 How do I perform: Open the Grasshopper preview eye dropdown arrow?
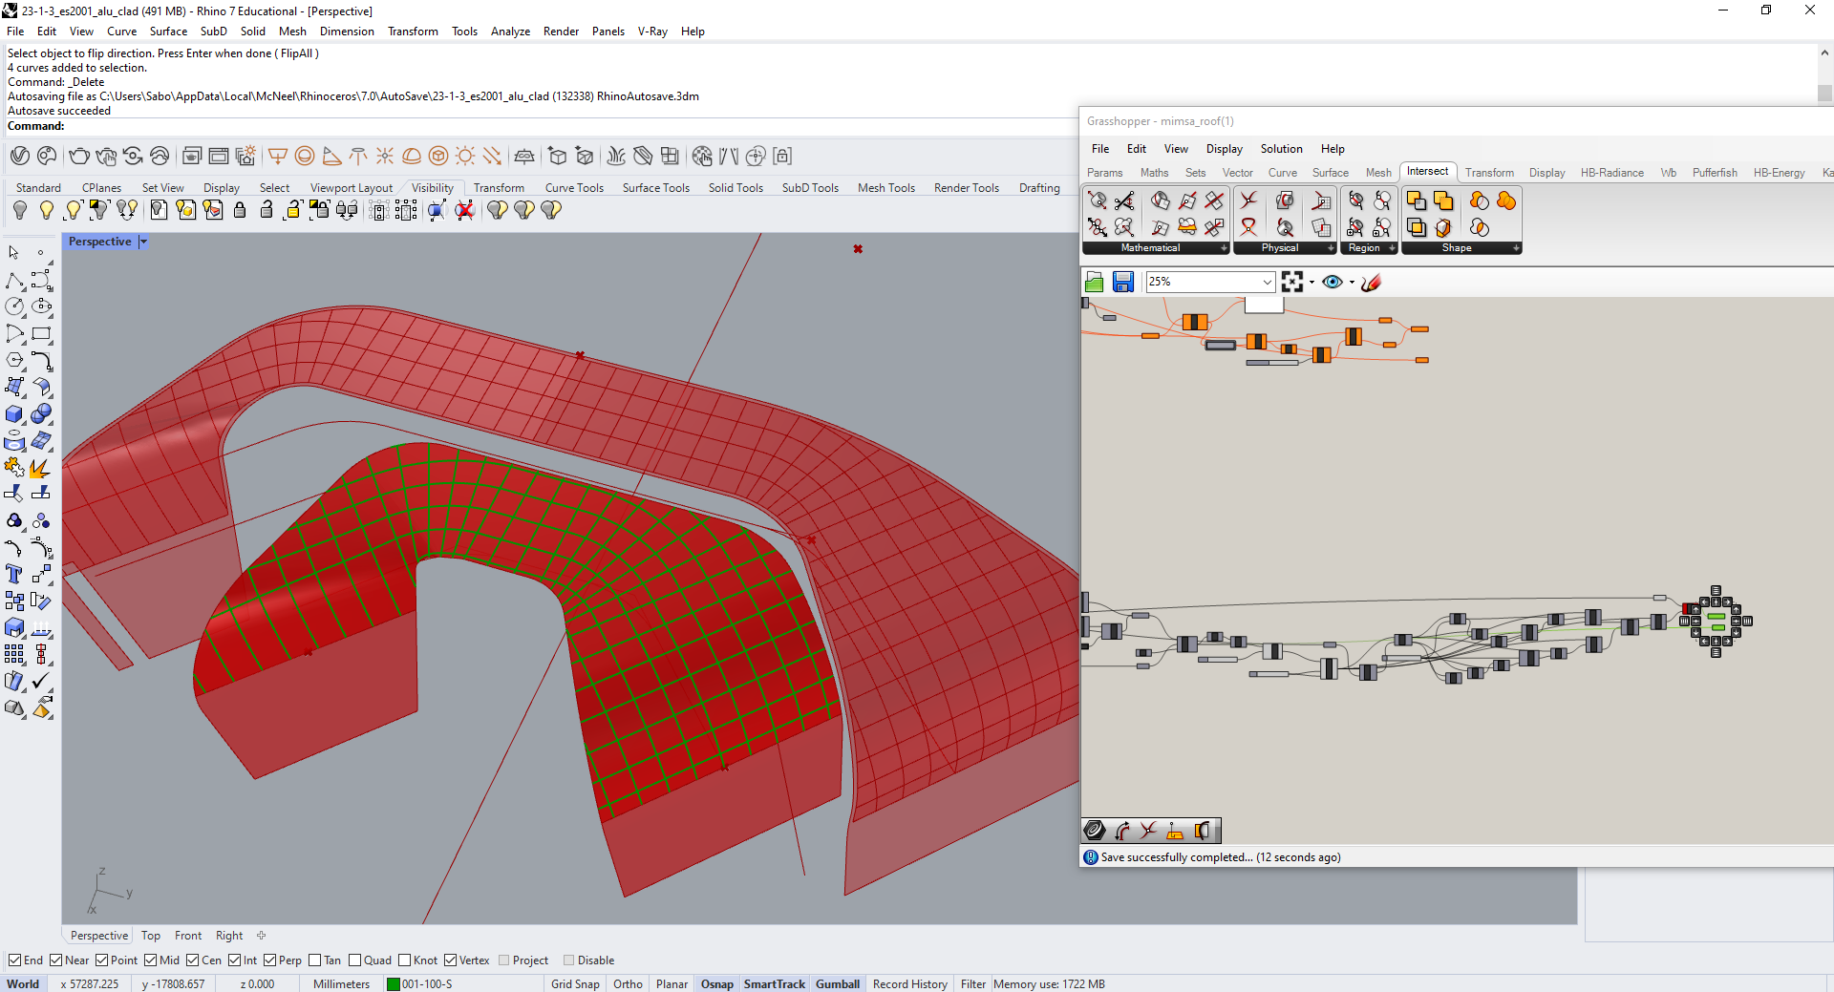tap(1352, 282)
